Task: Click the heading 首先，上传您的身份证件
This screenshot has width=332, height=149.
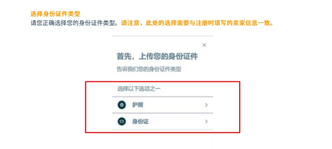Action: coord(157,57)
